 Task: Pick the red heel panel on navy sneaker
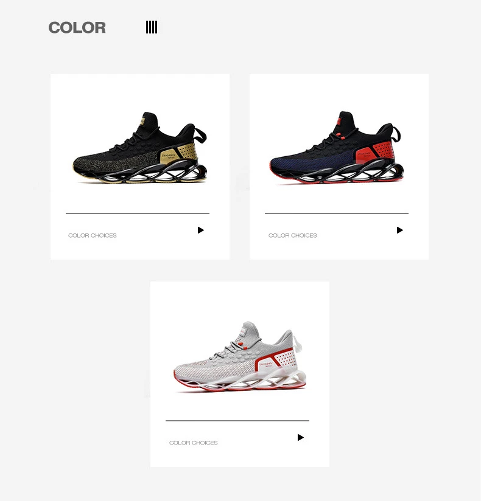point(374,152)
